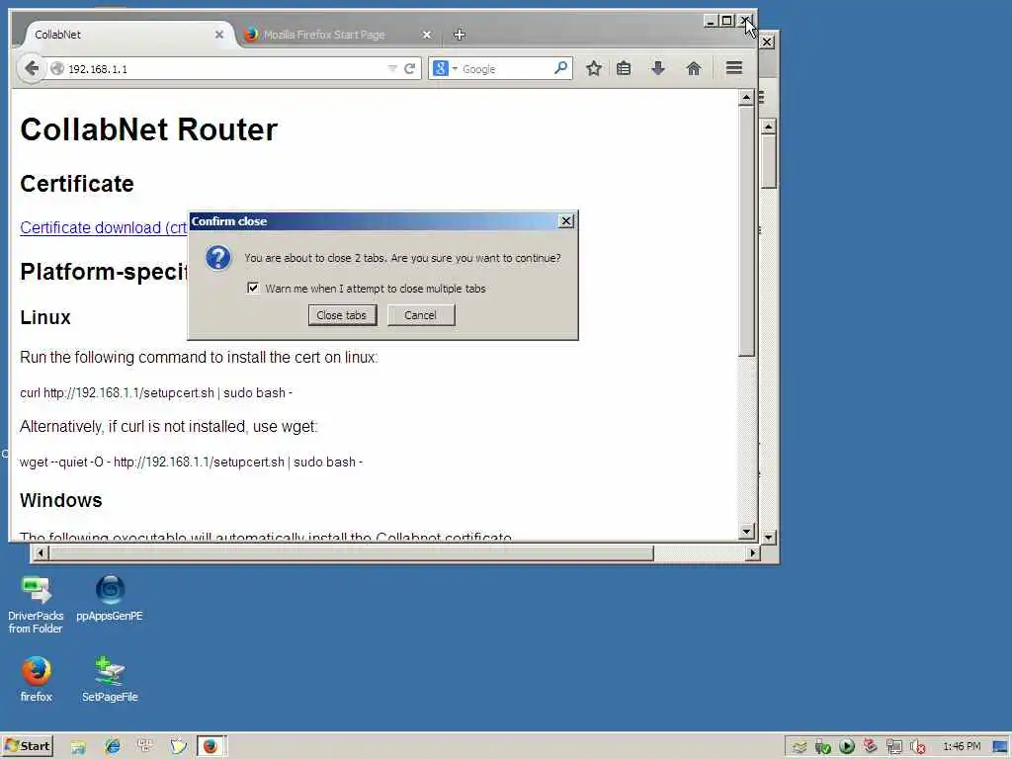
Task: Open a new tab with plus button
Action: pyautogui.click(x=459, y=35)
